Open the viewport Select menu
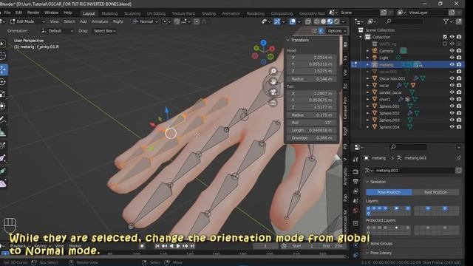Image resolution: width=473 pixels, height=266 pixels. tap(69, 21)
